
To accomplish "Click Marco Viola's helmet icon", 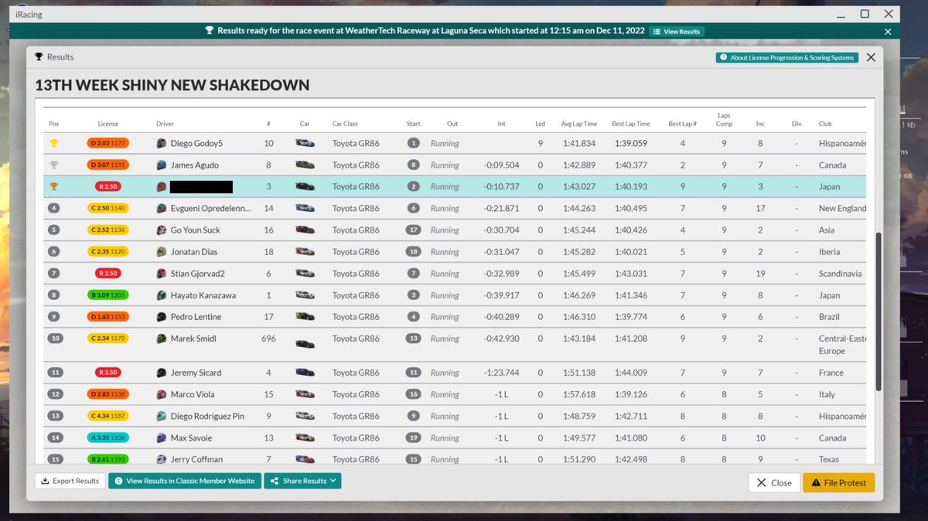I will pyautogui.click(x=162, y=393).
